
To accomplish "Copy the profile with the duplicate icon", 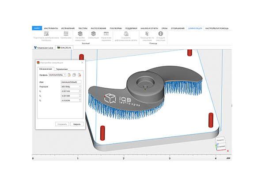I will pos(75,75).
